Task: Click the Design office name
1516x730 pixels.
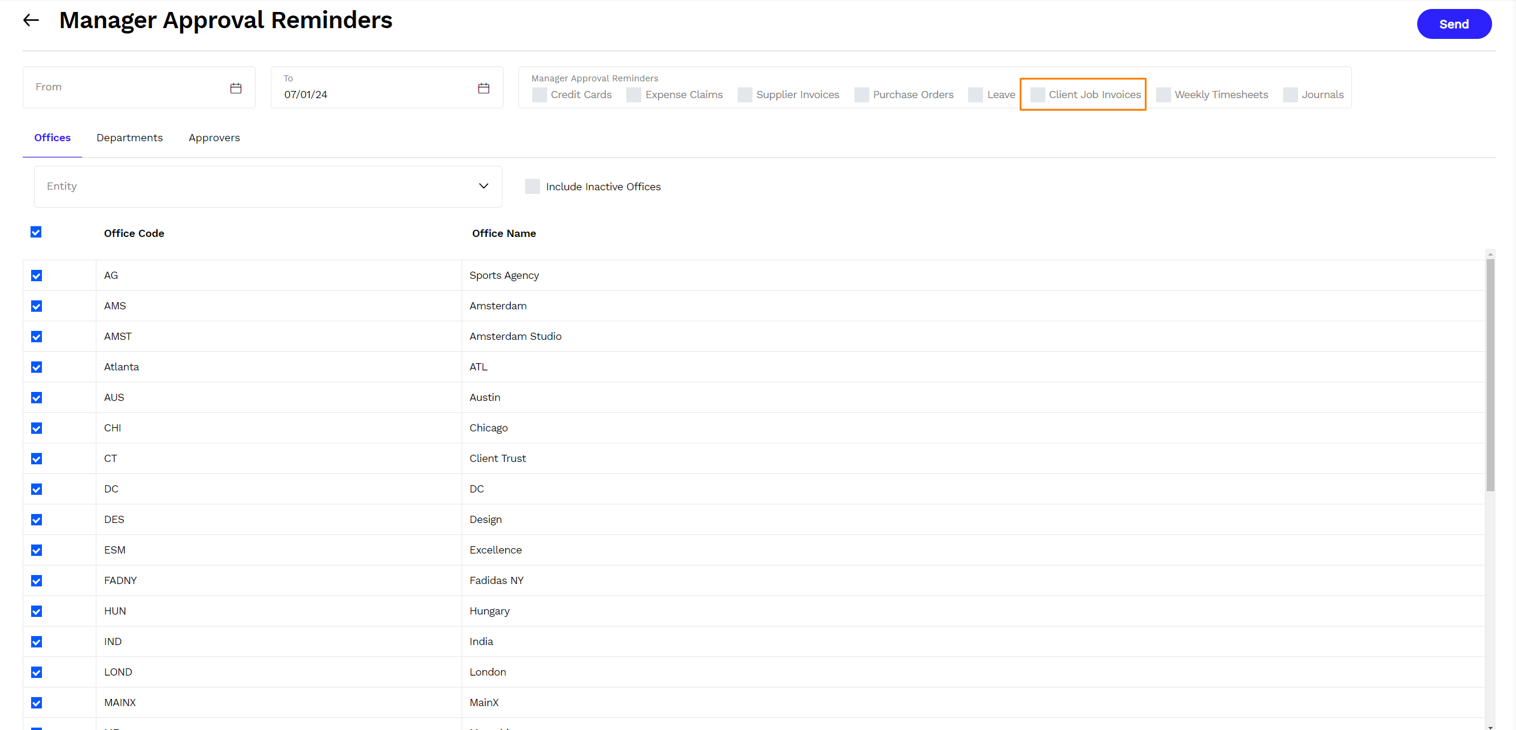Action: pos(973,519)
